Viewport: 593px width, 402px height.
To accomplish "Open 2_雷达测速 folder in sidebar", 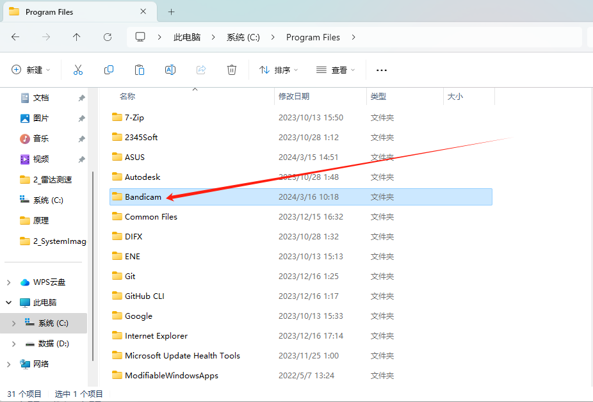I will [45, 180].
